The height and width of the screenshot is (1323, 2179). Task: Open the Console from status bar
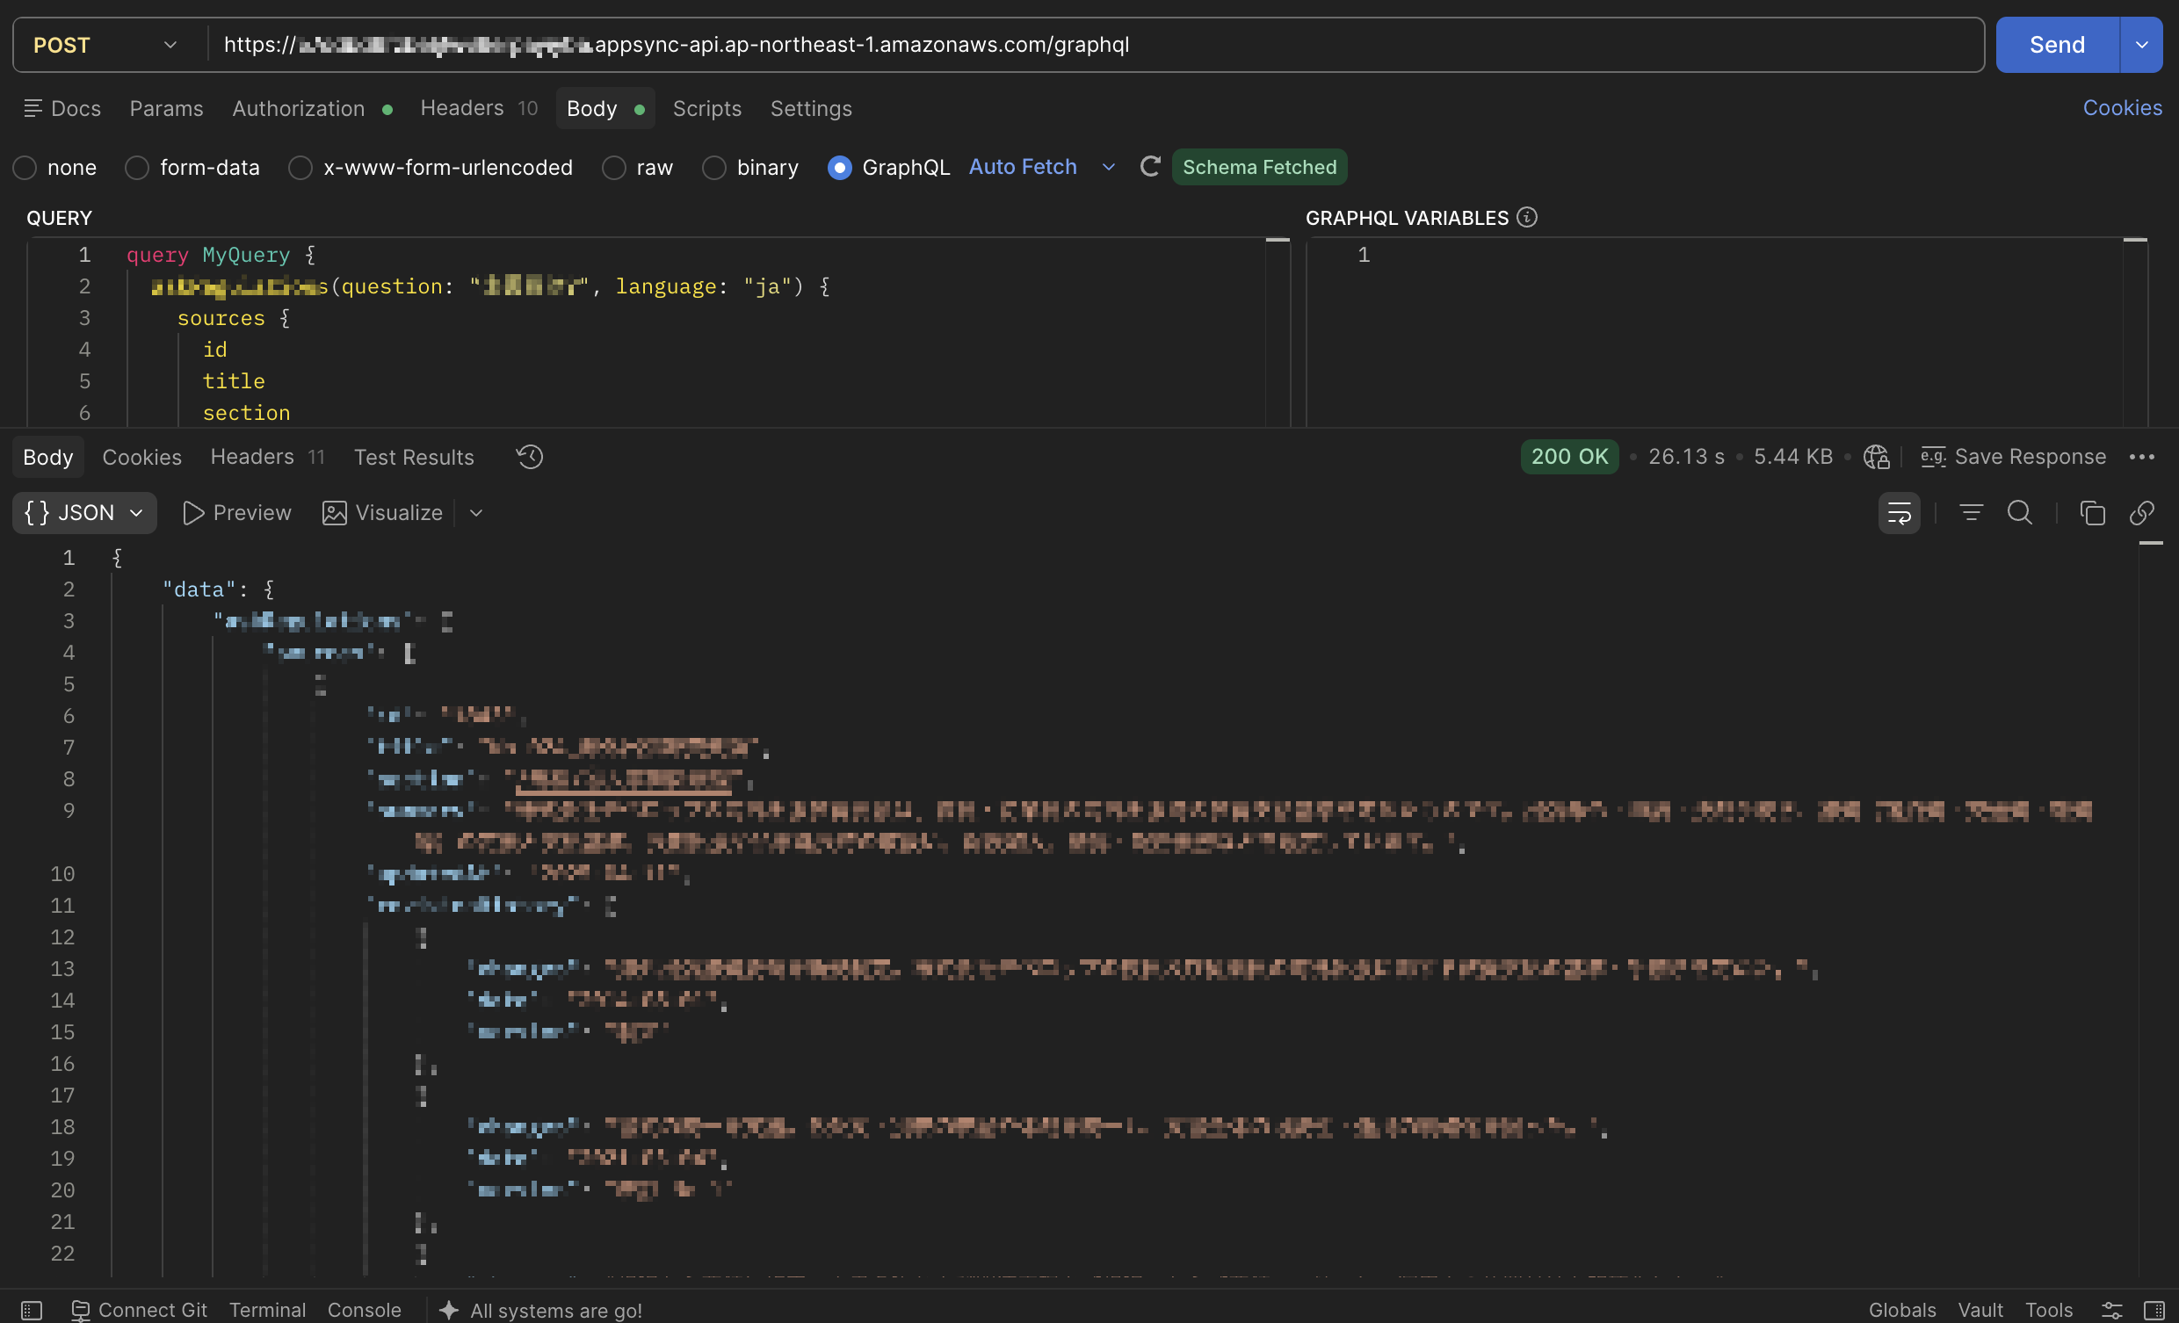point(365,1310)
